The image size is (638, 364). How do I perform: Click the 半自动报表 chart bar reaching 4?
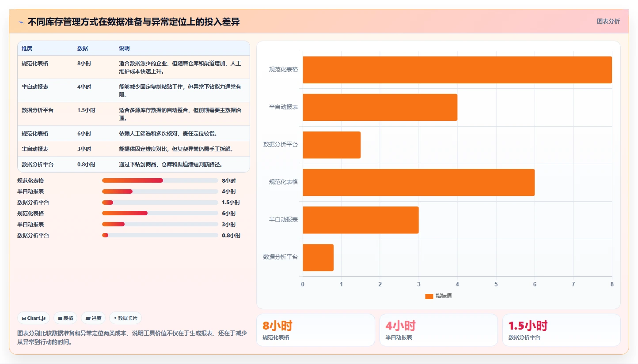click(380, 107)
